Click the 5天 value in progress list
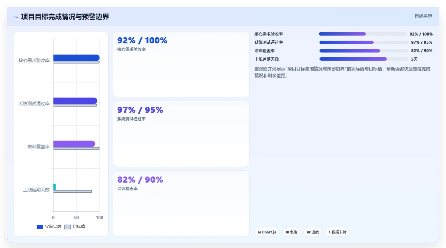Viewport: 446px width, 248px height. pos(415,59)
